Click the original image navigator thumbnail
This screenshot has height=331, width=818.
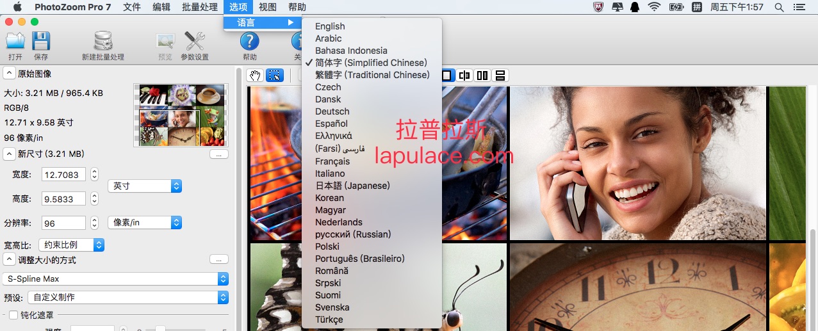point(180,115)
